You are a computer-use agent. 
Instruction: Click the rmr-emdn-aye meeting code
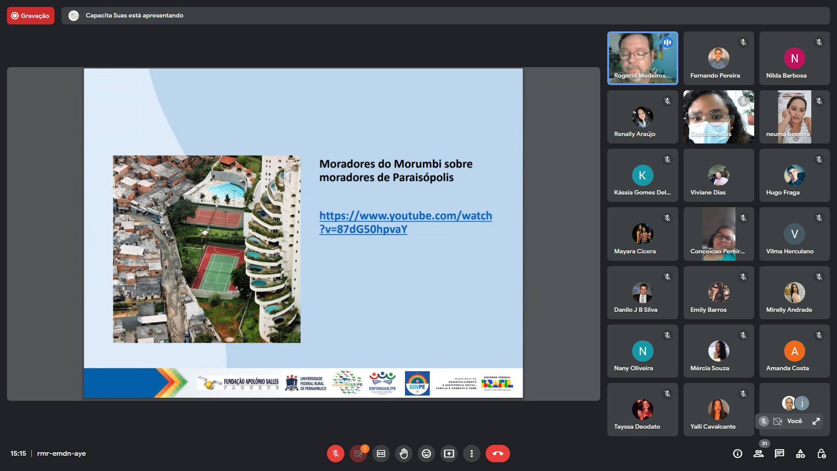point(61,454)
